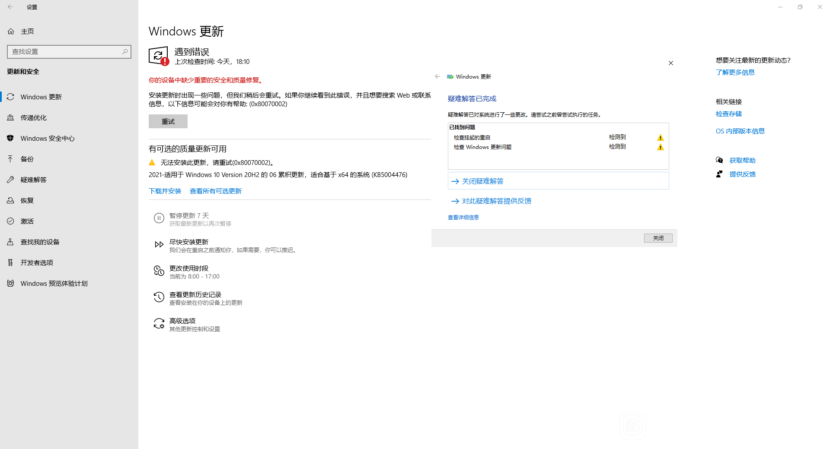Open 传递优化 settings from sidebar
This screenshot has height=449, width=830.
33,117
